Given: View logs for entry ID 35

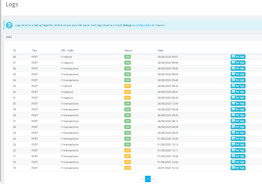Looking at the screenshot, I should 238,74.
